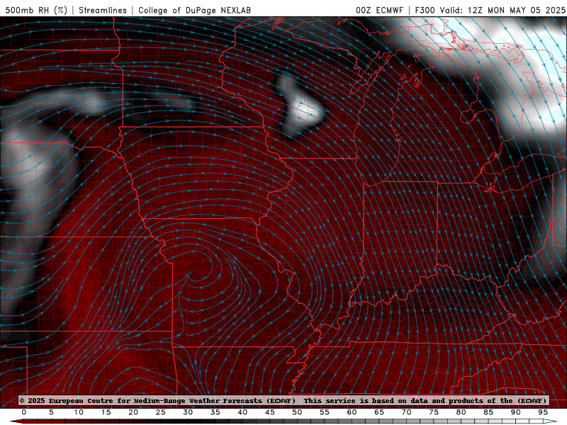Click "This service is based on data and products" text
This screenshot has width=567, height=425.
coord(393,401)
